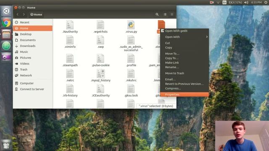Open Documents in the sidebar
Image resolution: width=269 pixels, height=151 pixels.
[x=33, y=40]
